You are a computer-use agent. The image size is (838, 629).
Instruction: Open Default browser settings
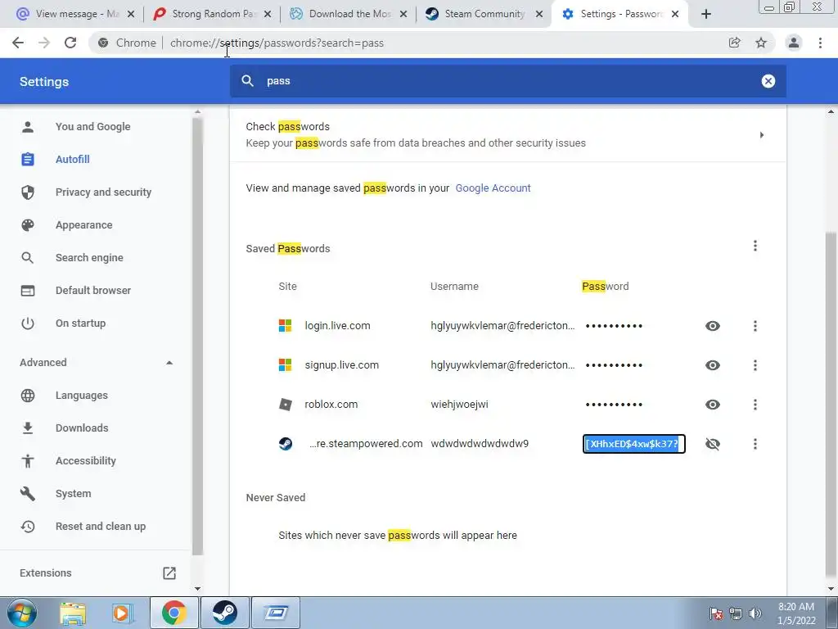coord(93,291)
